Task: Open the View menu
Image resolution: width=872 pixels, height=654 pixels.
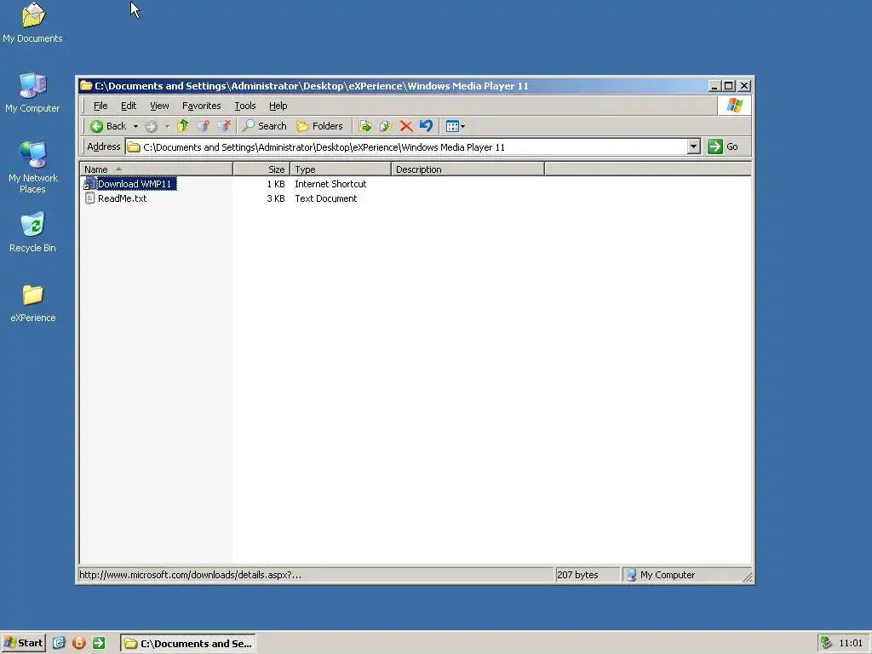Action: coord(159,106)
